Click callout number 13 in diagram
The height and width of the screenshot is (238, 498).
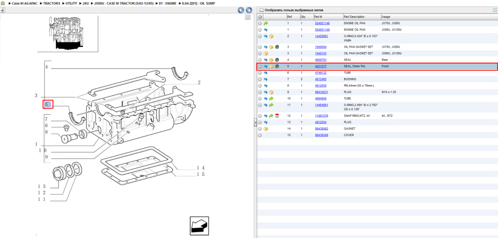point(42,186)
